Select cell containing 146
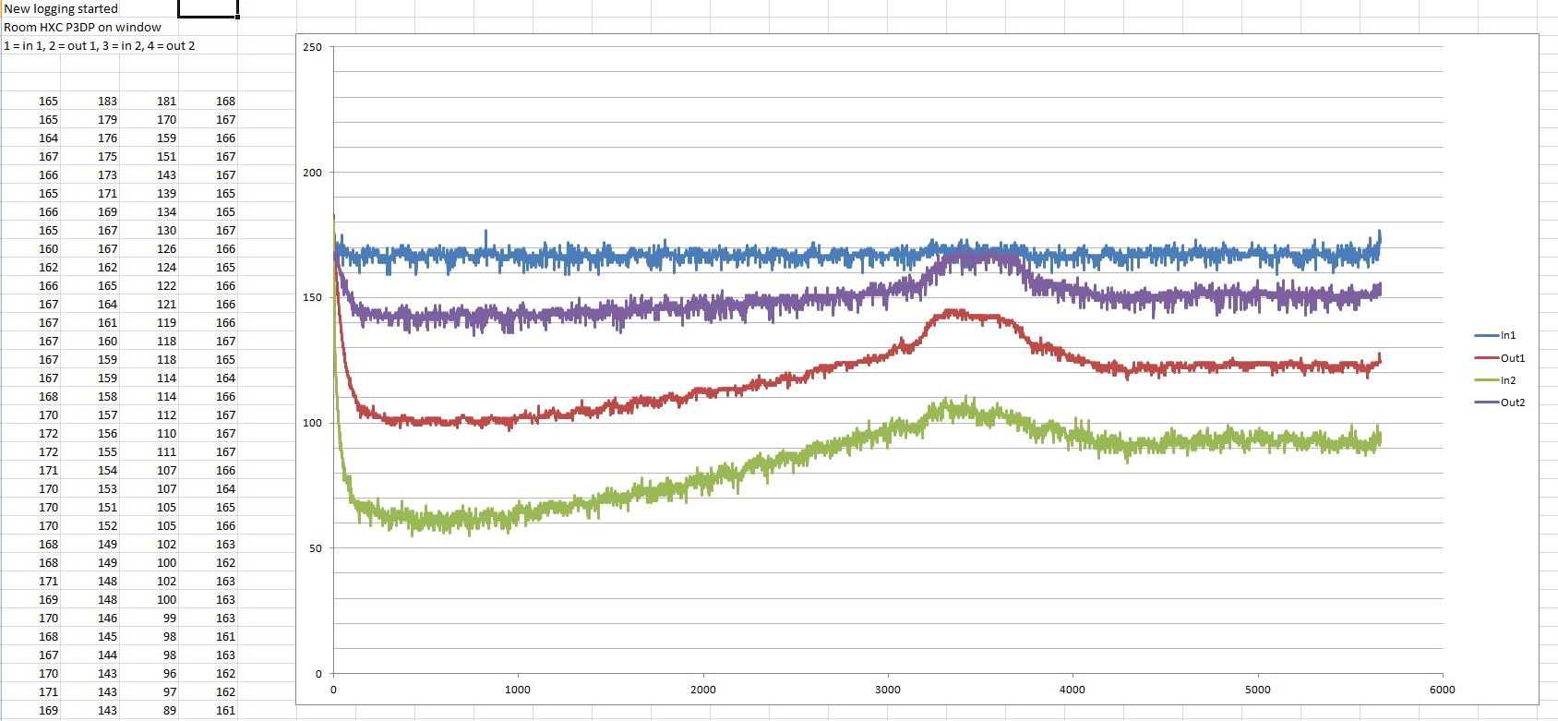1558x721 pixels. click(90, 618)
